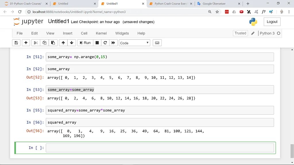294x165 pixels.
Task: Interrupt the kernel with stop icon
Action: [97, 43]
